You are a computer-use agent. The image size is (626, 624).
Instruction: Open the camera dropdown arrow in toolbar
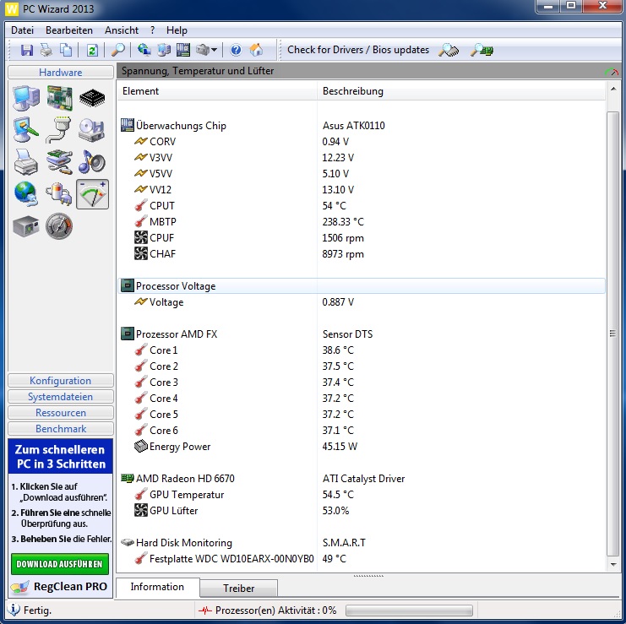214,51
